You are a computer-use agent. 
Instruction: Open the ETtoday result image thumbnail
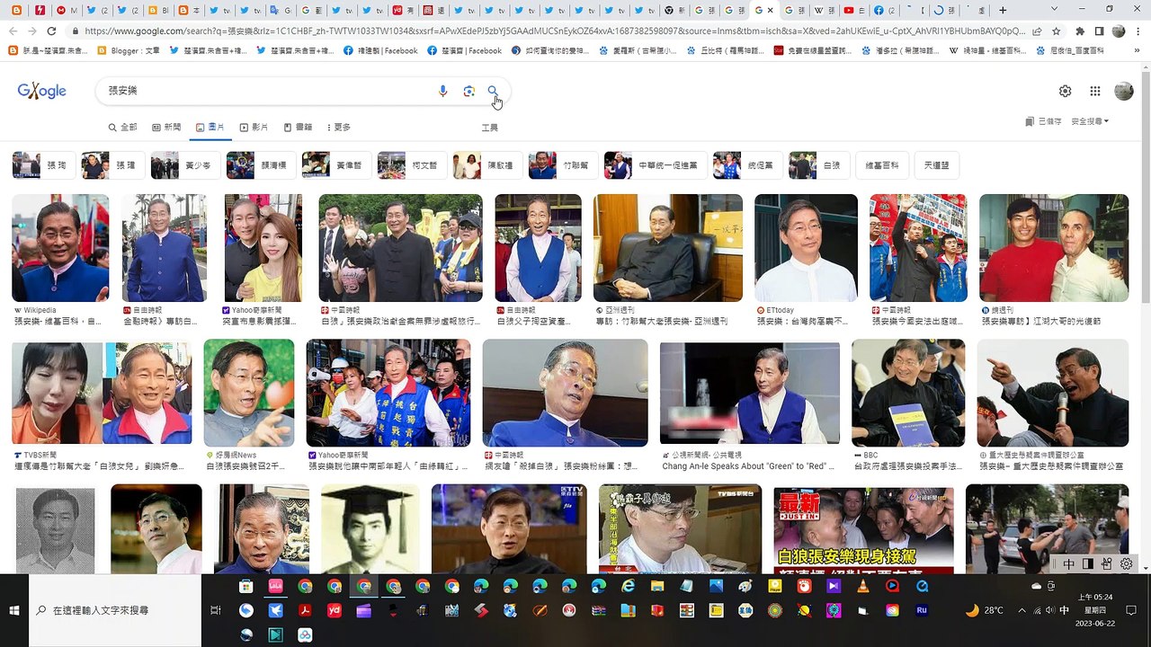[x=806, y=248]
